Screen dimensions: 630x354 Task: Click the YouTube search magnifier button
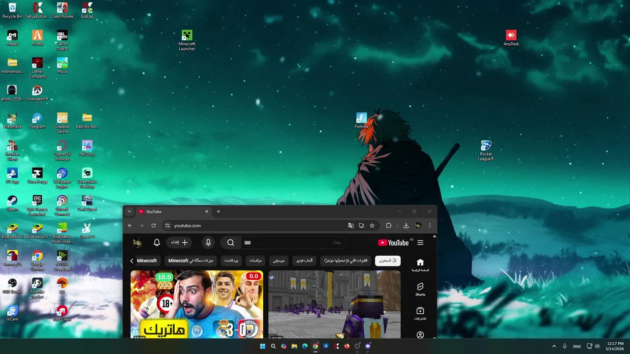click(x=230, y=242)
